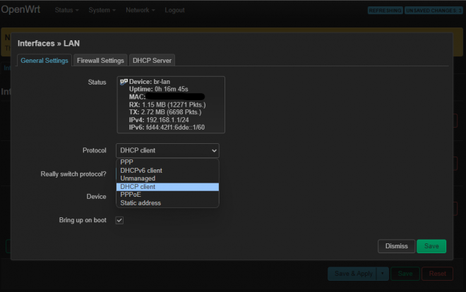
Task: Select PPP in the protocol list
Action: [x=127, y=162]
